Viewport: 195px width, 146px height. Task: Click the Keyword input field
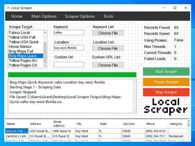69,33
